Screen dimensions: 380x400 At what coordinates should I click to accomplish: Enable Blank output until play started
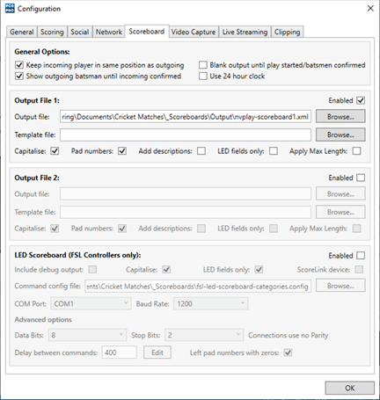[203, 65]
